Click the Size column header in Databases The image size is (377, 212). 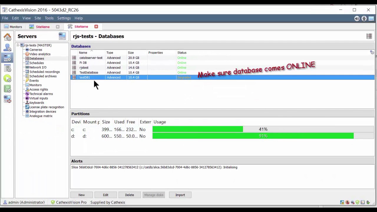point(131,53)
